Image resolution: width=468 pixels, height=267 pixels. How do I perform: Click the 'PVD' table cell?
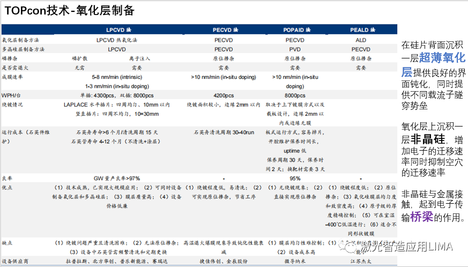(294, 49)
